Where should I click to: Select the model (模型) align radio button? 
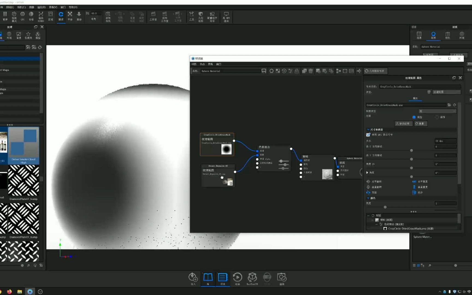[414, 117]
